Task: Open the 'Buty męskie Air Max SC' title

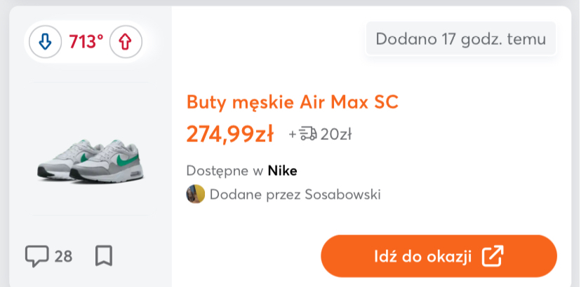Action: click(292, 102)
